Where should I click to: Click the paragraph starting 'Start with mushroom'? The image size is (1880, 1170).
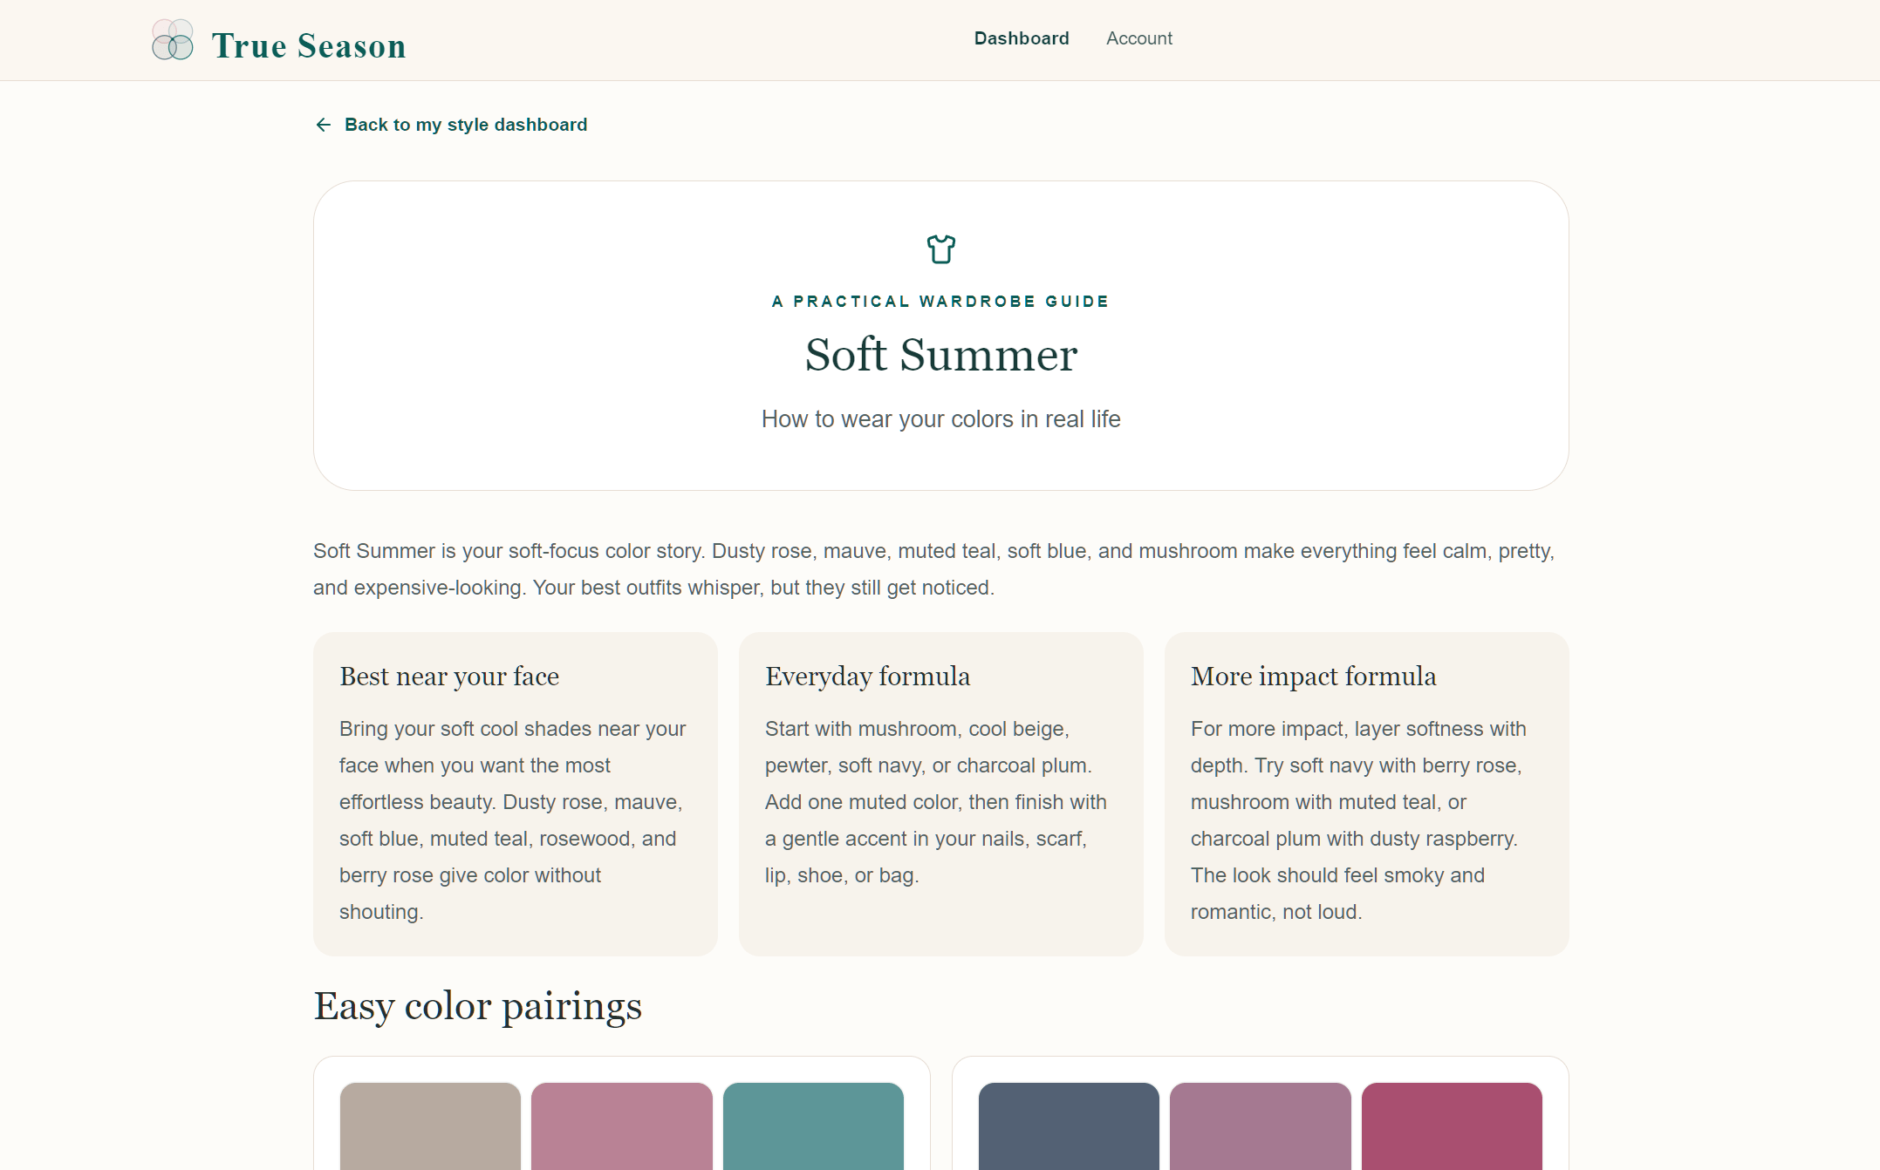(x=936, y=802)
